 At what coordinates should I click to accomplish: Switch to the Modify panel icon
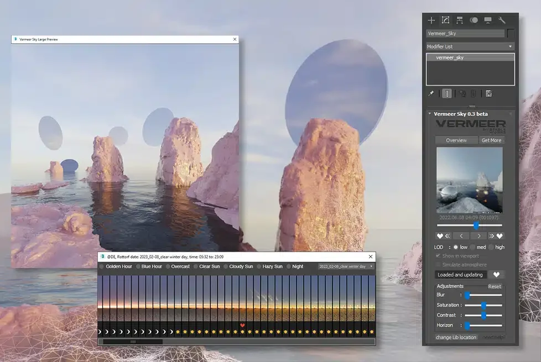445,20
